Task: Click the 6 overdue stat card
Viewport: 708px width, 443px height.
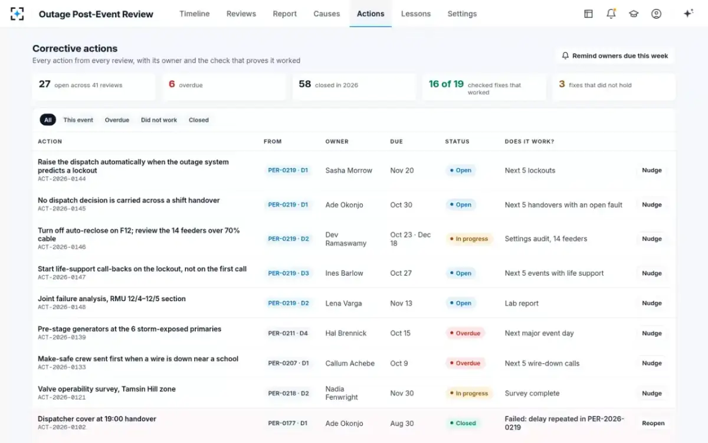Action: [x=224, y=87]
